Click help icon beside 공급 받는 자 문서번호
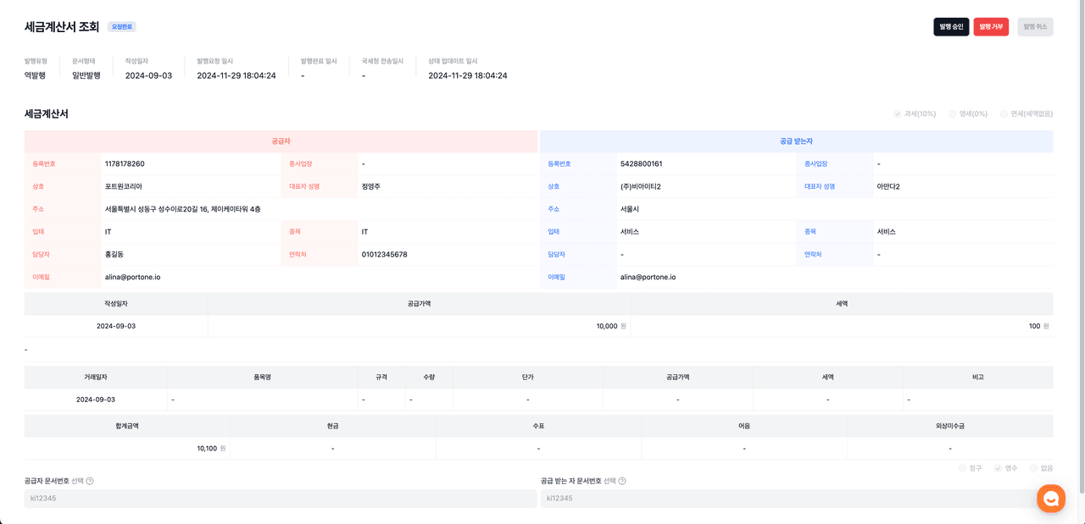This screenshot has width=1085, height=524. coord(622,481)
